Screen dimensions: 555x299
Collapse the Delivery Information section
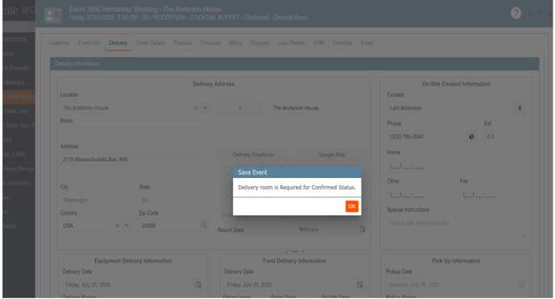531,64
